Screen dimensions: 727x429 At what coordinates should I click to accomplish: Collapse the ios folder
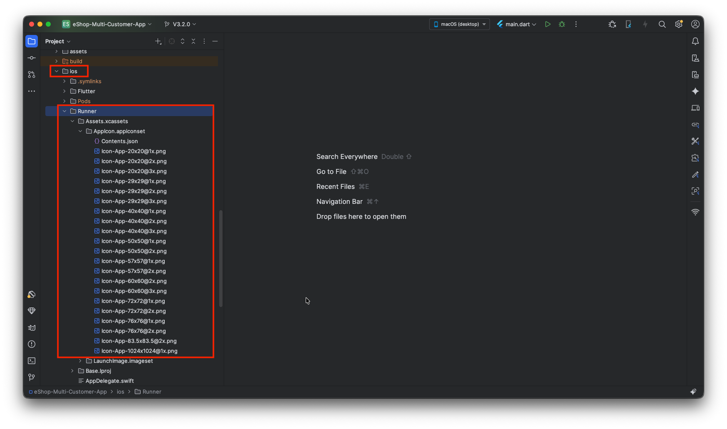pos(57,71)
